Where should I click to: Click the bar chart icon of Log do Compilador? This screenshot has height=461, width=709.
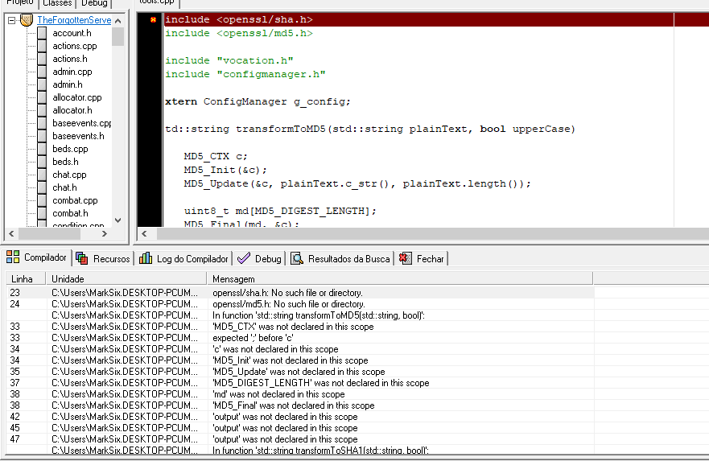146,258
